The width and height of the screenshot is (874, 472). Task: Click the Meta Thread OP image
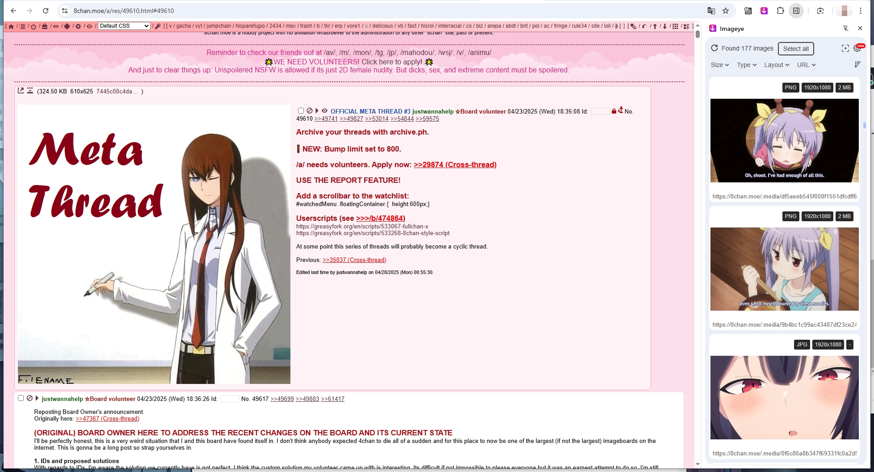pyautogui.click(x=154, y=244)
